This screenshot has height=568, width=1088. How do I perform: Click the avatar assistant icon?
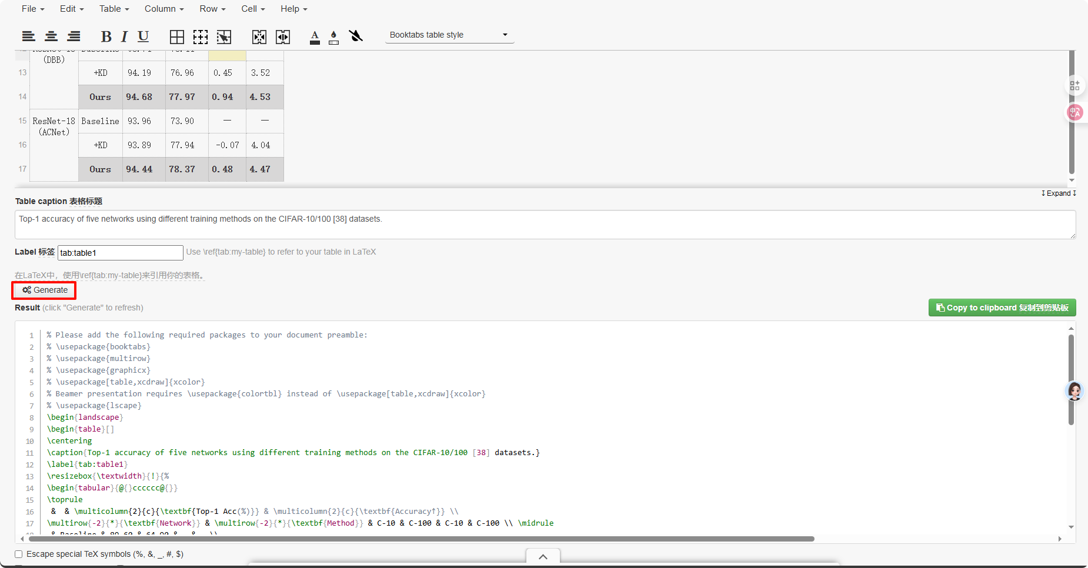click(x=1075, y=391)
